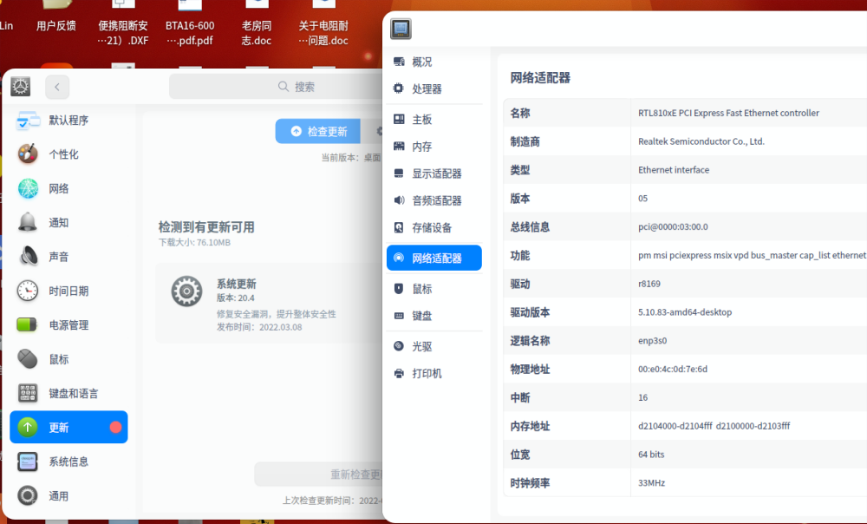
Task: Select 概况 in Device Manager
Action: (434, 62)
